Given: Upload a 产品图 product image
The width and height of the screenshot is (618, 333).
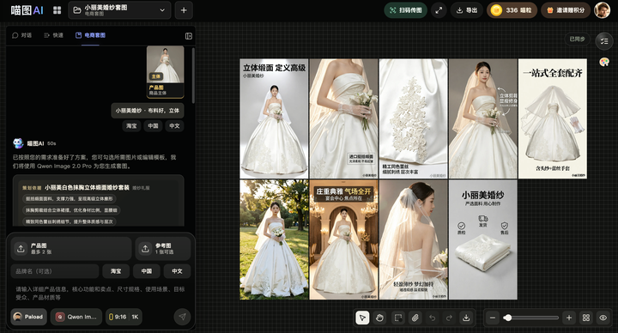Looking at the screenshot, I should tap(71, 249).
